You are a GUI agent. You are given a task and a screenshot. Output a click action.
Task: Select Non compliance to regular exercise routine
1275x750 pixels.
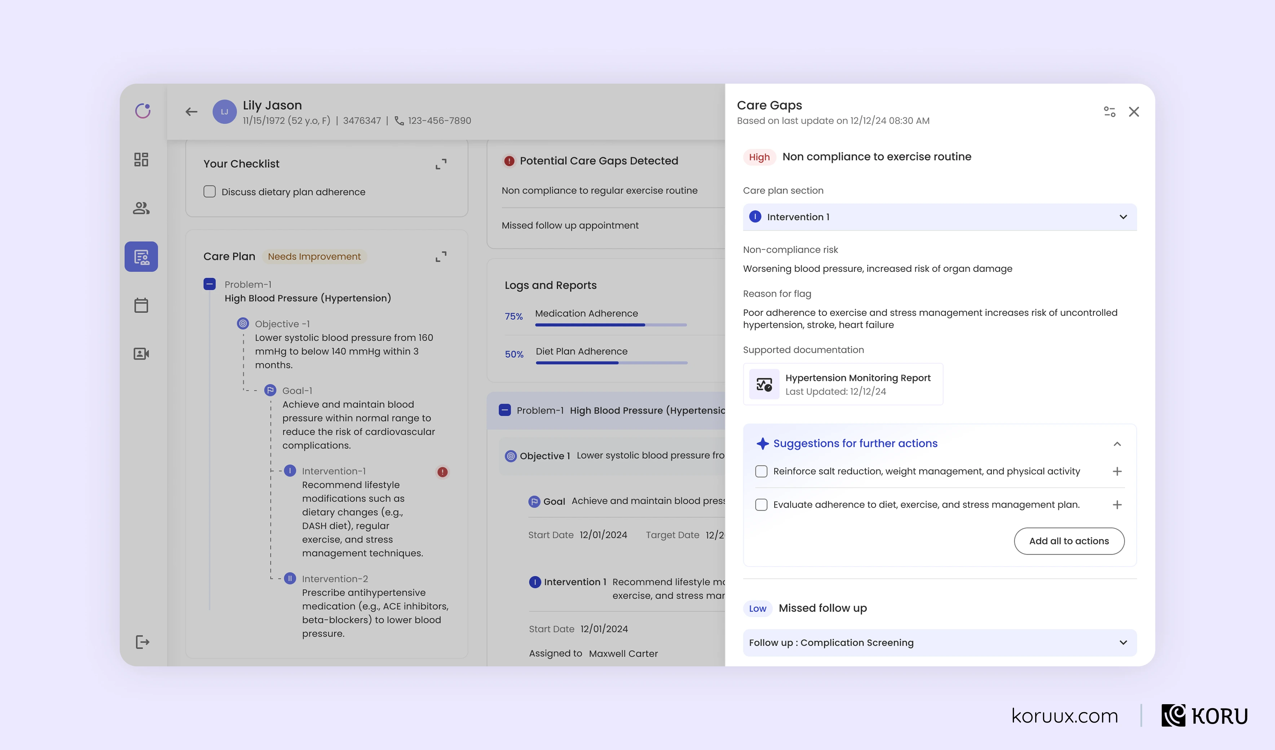click(x=600, y=190)
